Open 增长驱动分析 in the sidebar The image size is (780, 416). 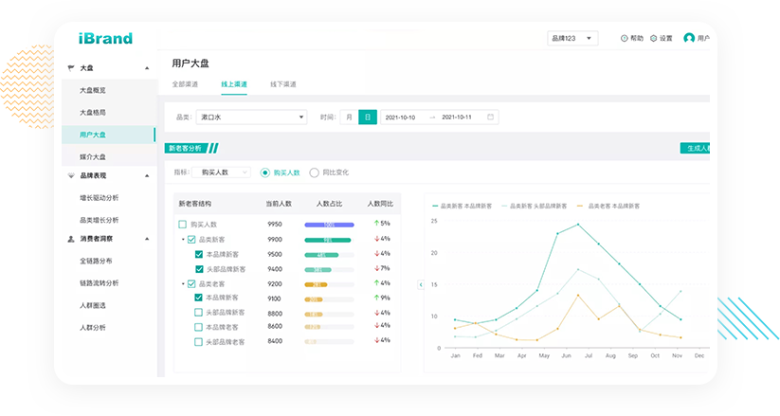pyautogui.click(x=99, y=197)
